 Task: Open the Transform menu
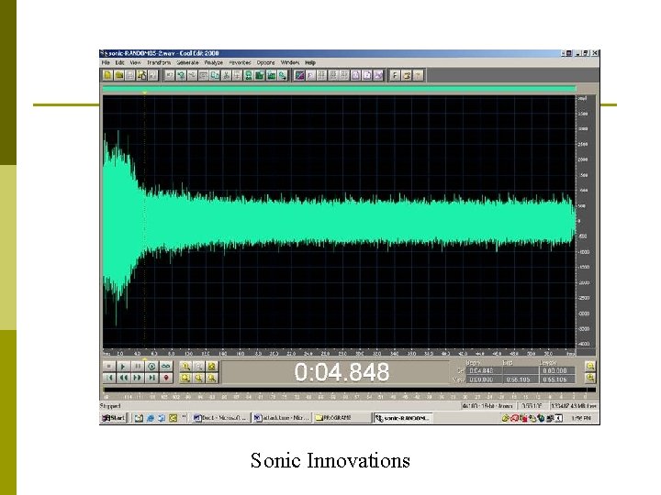159,62
